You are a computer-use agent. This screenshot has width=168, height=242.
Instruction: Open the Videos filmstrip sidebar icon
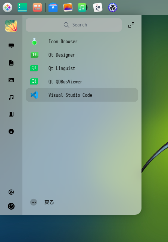(x=11, y=114)
